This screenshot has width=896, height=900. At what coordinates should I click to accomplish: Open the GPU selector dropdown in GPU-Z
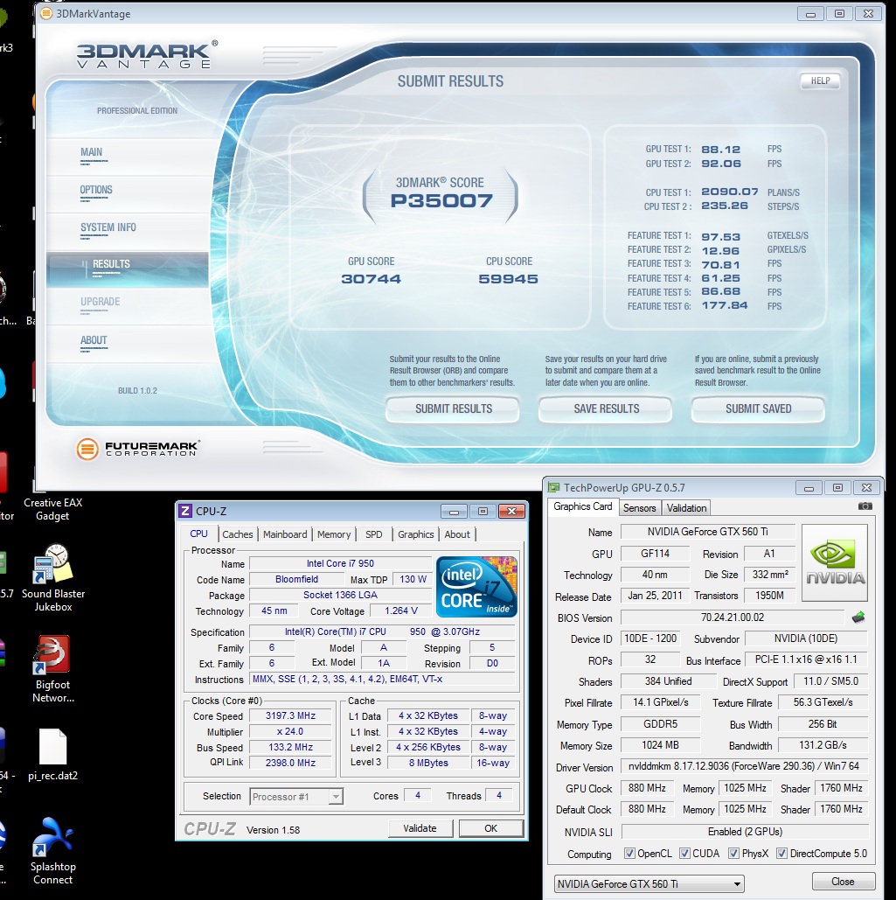click(x=649, y=883)
